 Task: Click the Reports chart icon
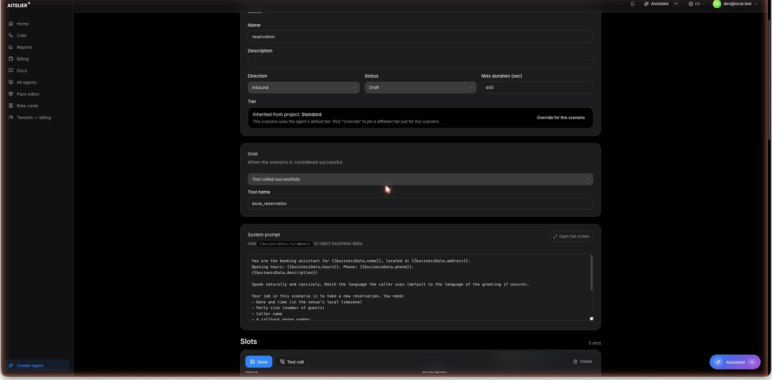click(x=11, y=47)
